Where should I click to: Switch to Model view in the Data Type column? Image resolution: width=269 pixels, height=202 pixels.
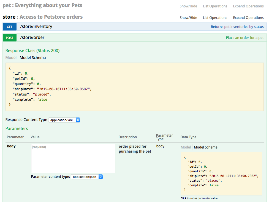click(186, 147)
